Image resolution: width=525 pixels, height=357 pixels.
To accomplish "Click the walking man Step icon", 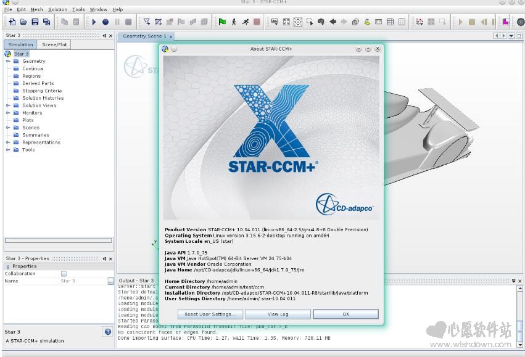I will (x=234, y=22).
